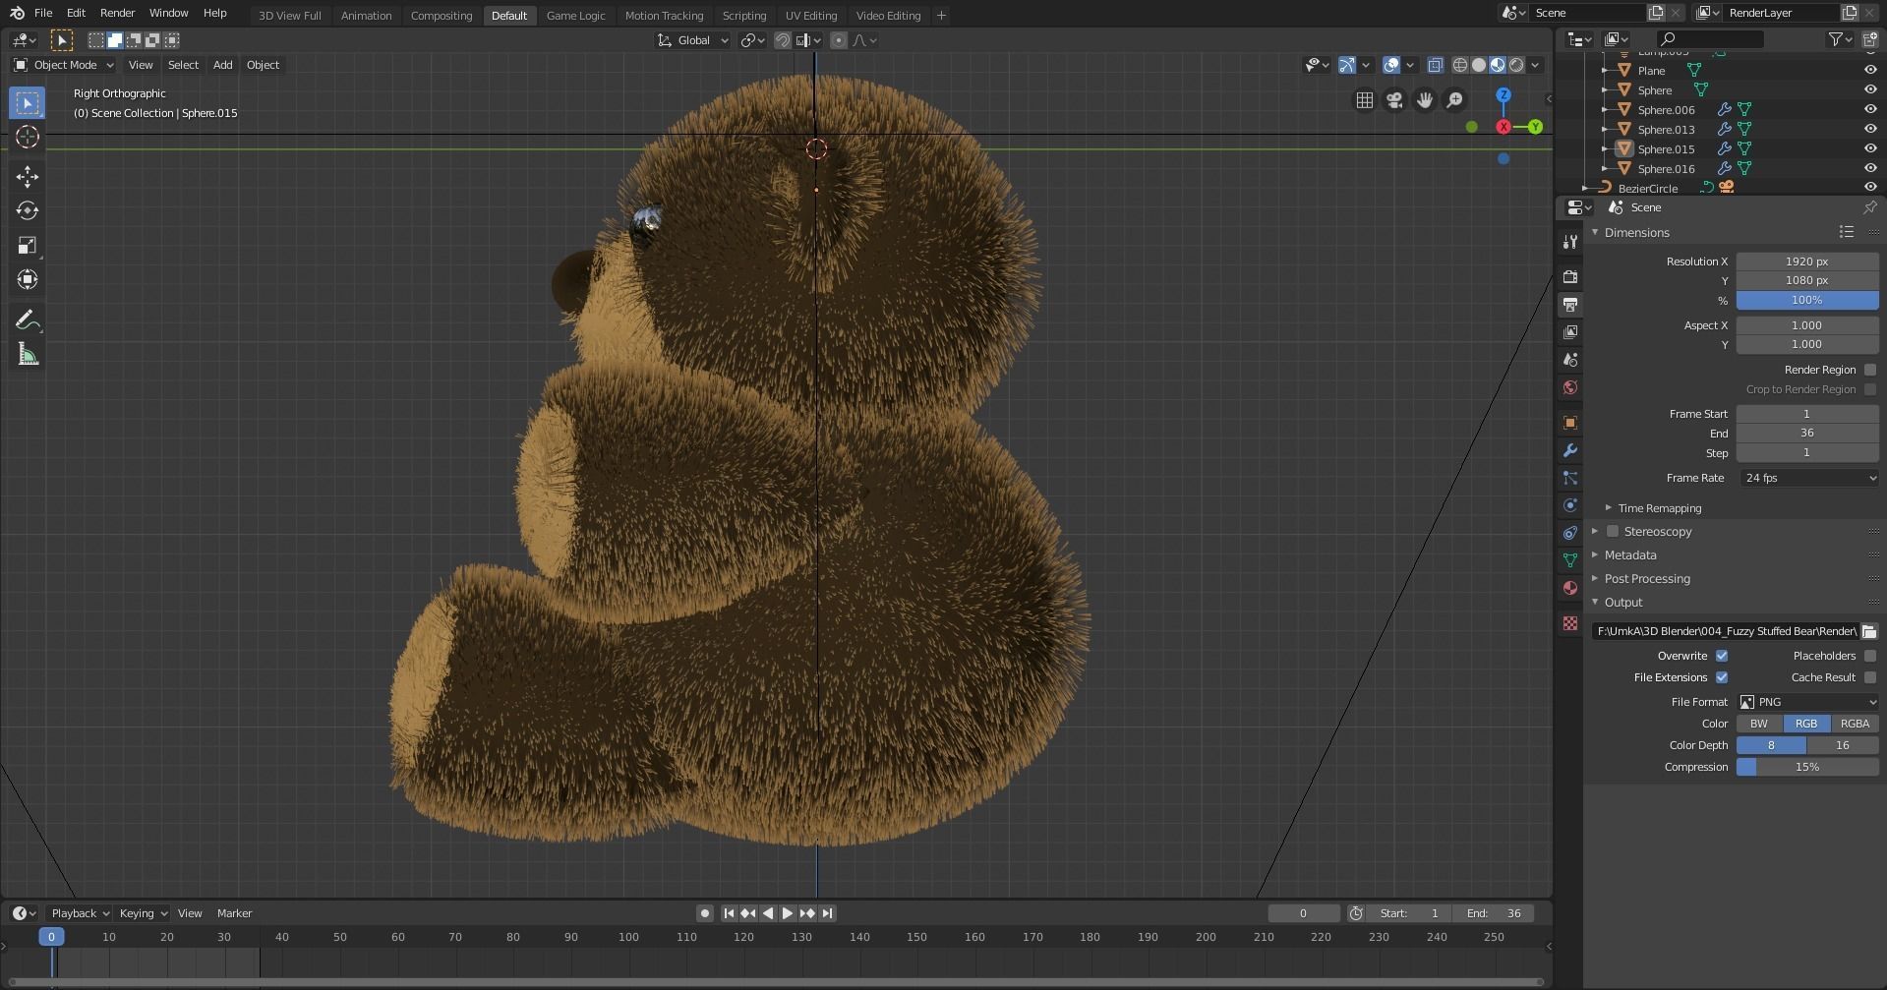
Task: Change the Frame Rate dropdown from 24 fps
Action: (x=1807, y=478)
